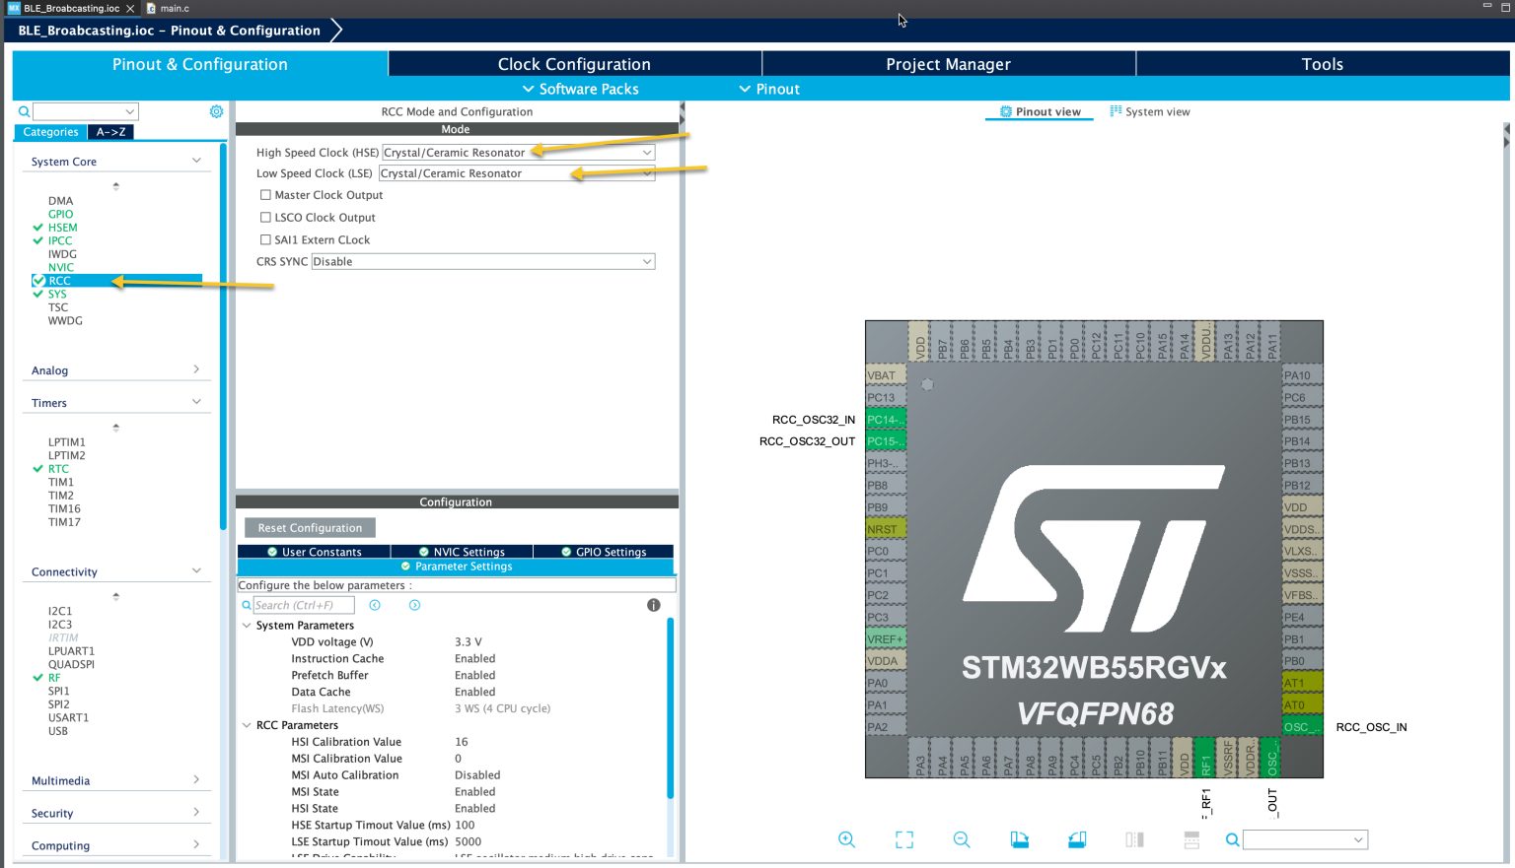Check the LSCO Clock Output option

pos(265,217)
